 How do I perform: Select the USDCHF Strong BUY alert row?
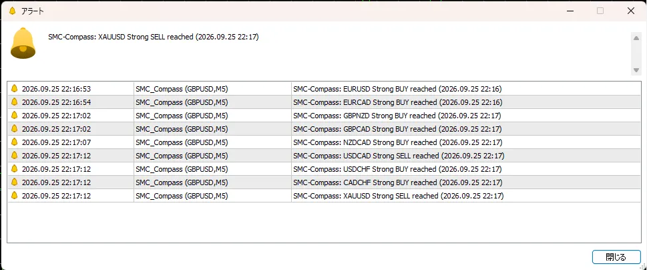click(x=325, y=169)
